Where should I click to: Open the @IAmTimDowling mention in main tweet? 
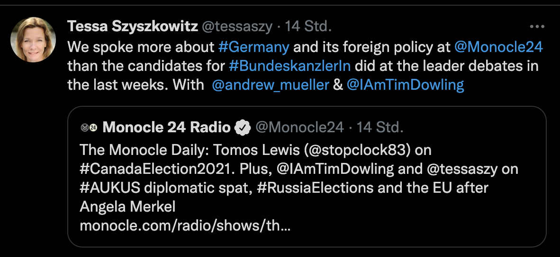(x=405, y=85)
